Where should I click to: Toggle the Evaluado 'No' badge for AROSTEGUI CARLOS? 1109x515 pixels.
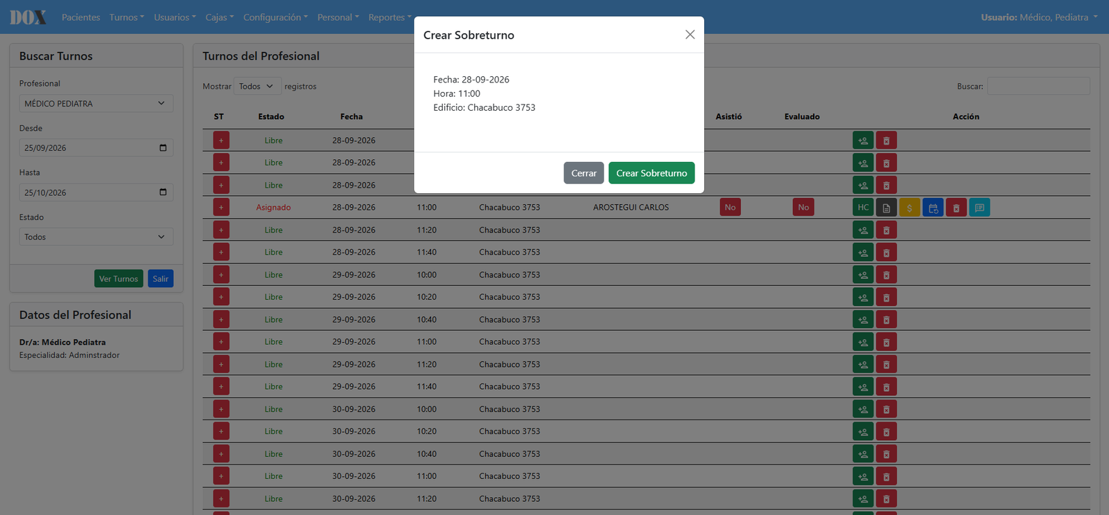(803, 207)
